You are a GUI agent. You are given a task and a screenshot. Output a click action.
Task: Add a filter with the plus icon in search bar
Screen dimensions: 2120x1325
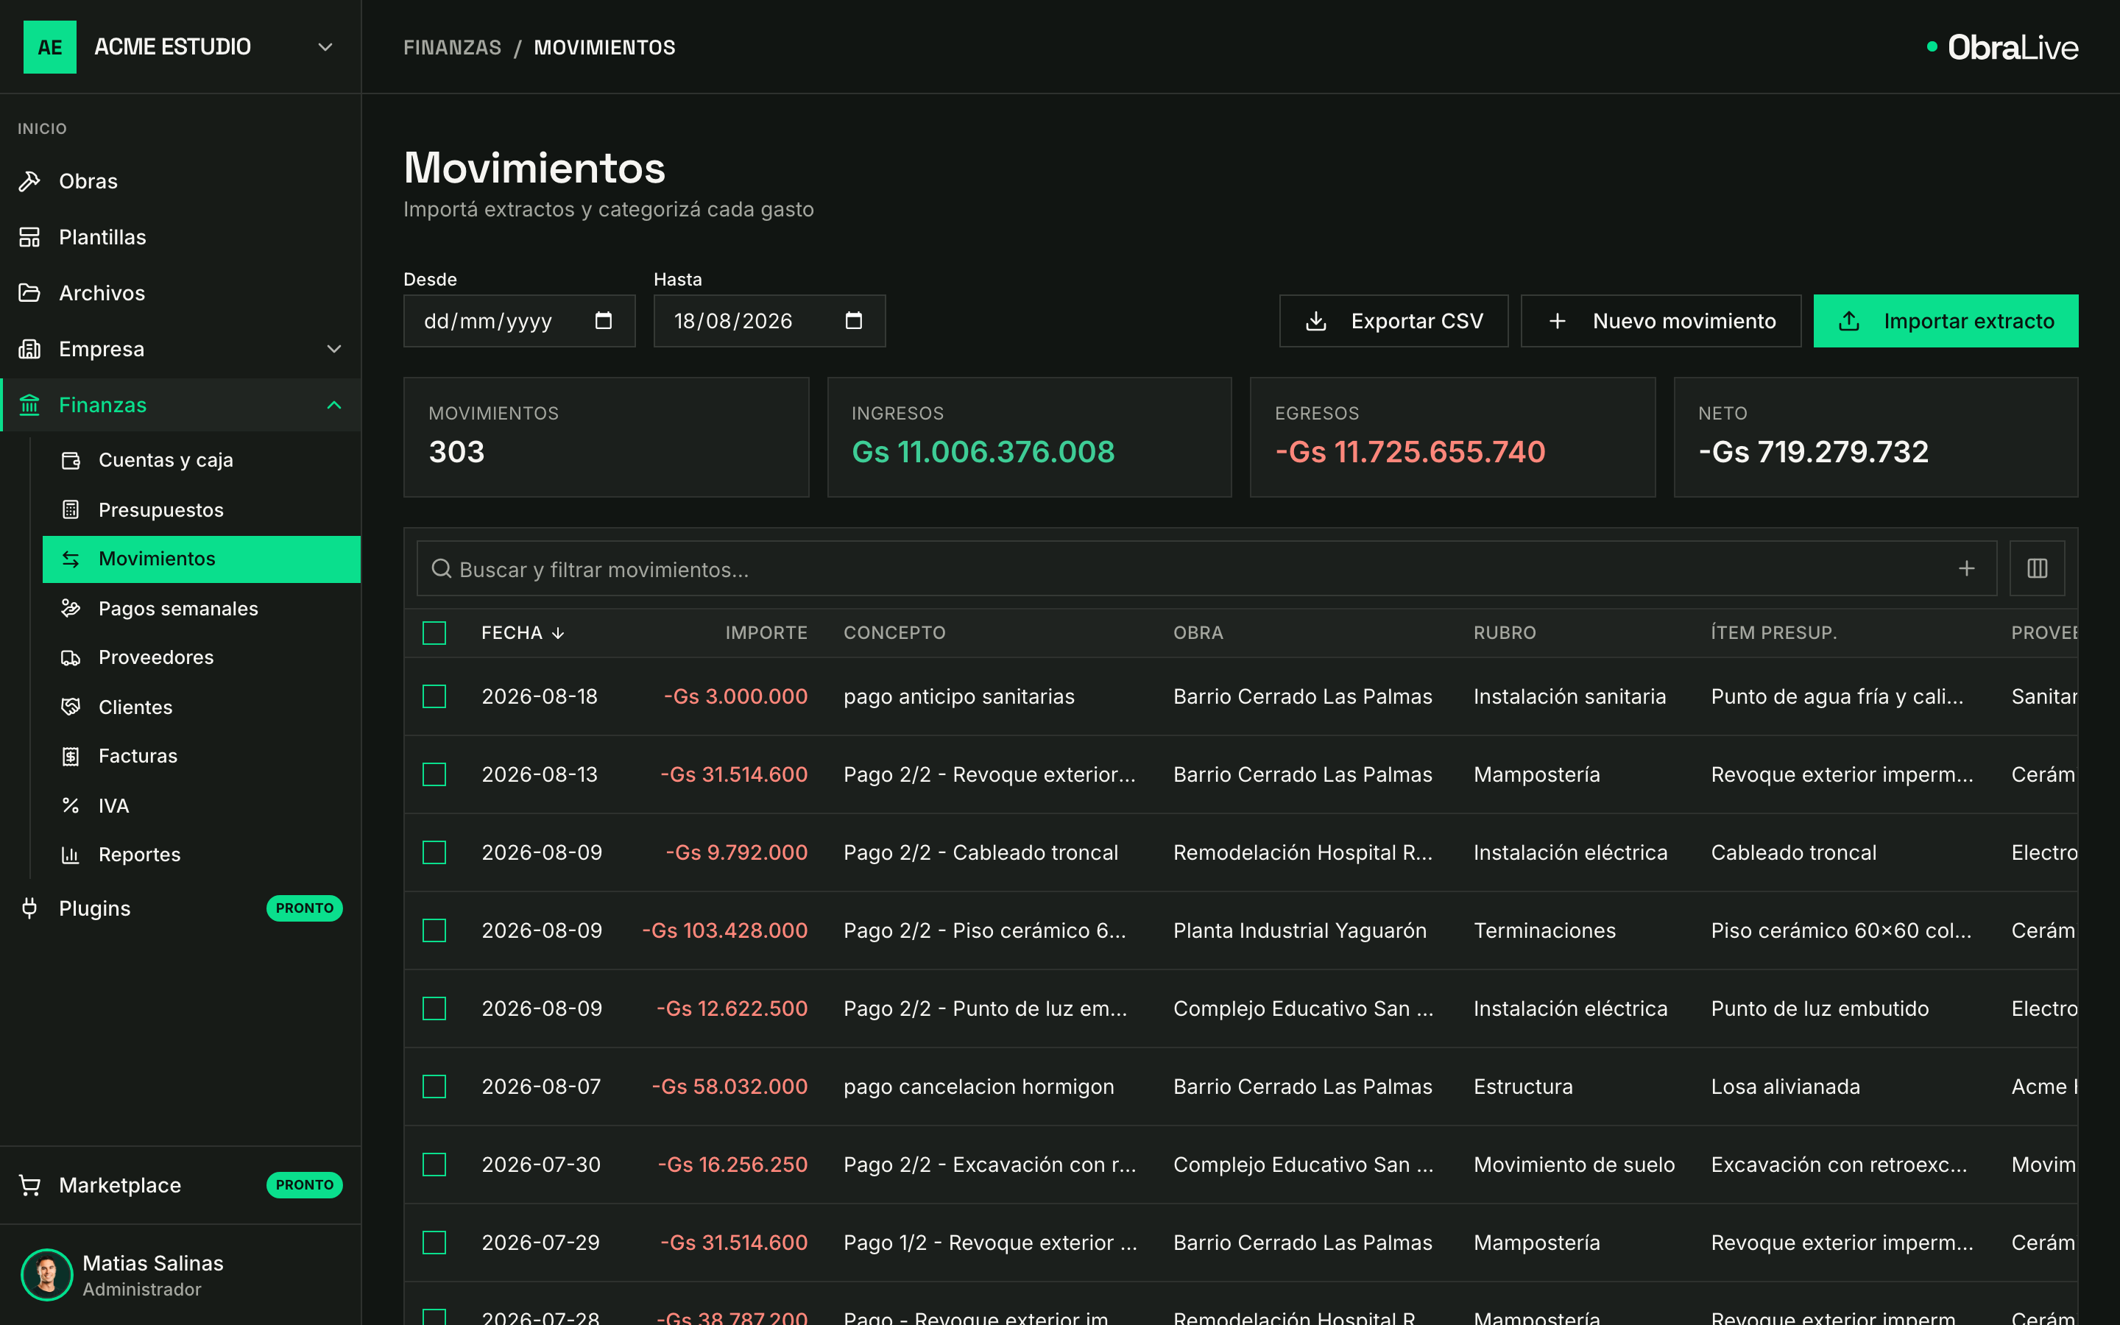(1967, 569)
